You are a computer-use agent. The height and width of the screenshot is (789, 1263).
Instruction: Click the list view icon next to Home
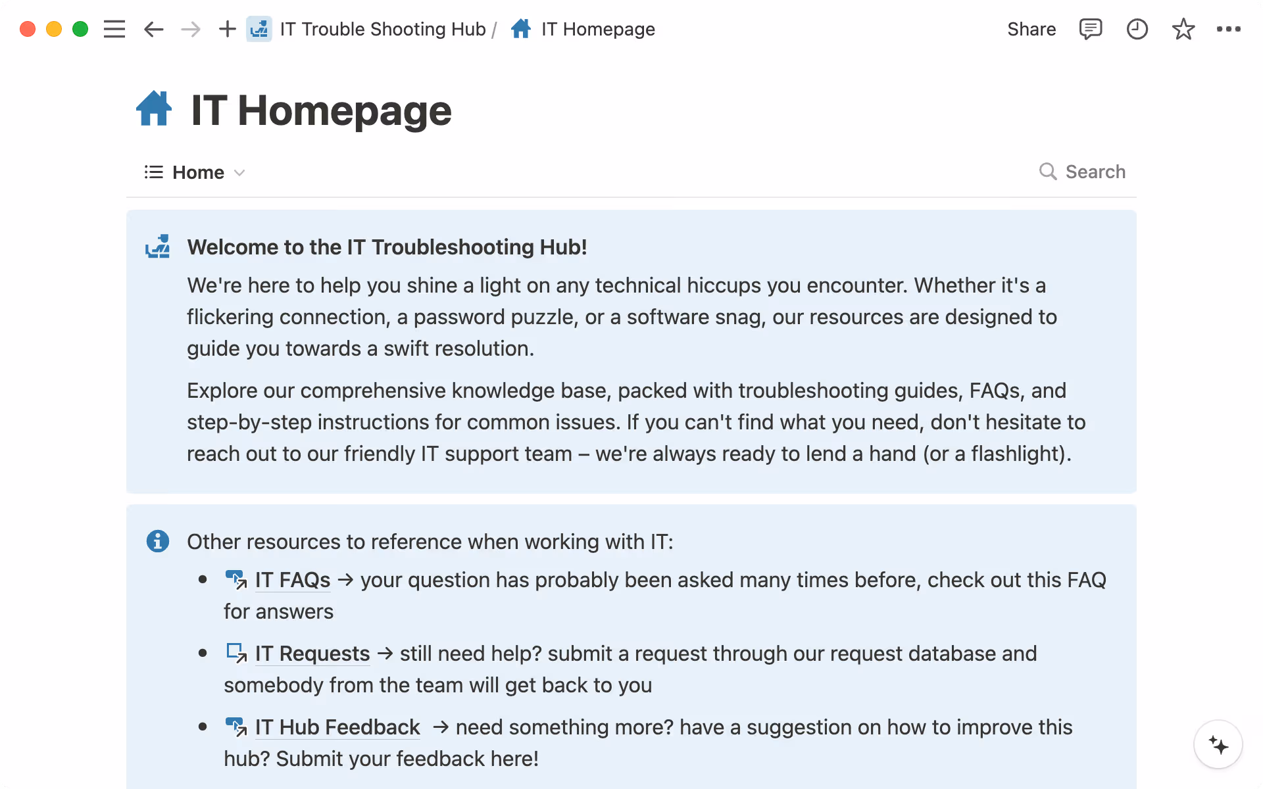[152, 172]
